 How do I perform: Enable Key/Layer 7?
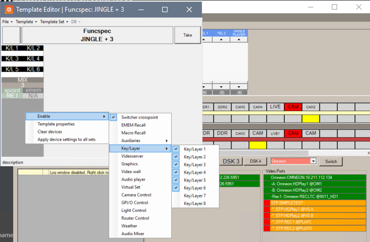pyautogui.click(x=194, y=195)
